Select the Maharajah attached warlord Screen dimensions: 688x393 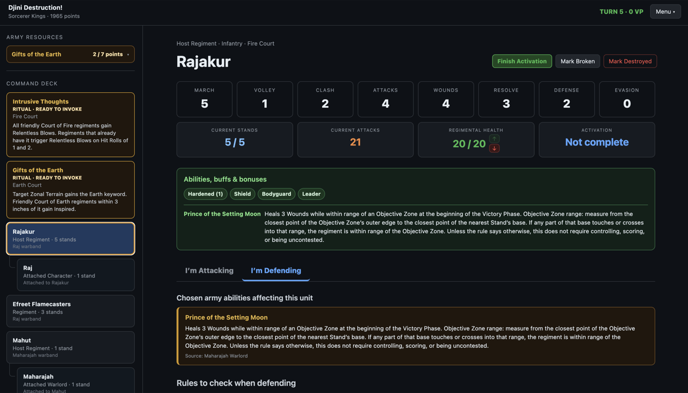click(x=76, y=380)
